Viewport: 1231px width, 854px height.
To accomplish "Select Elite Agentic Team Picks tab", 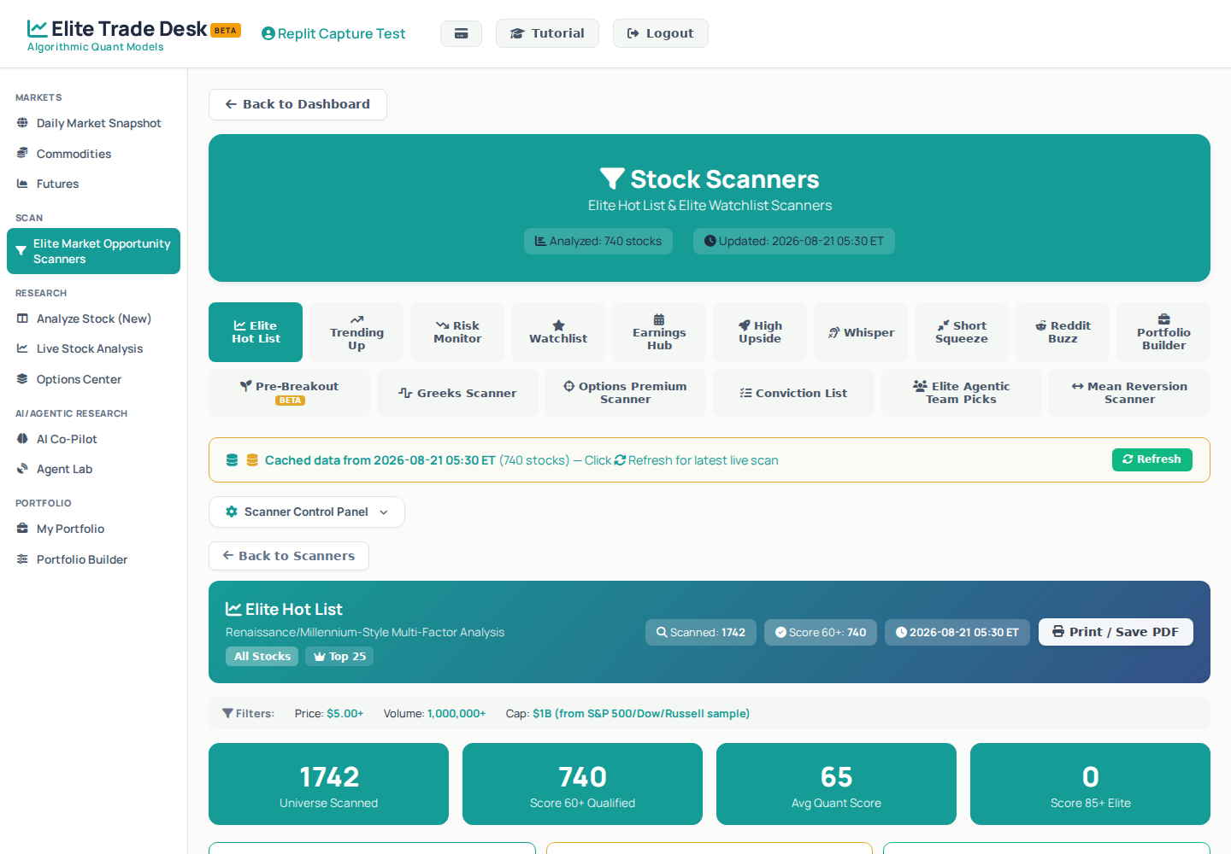I will pyautogui.click(x=962, y=393).
